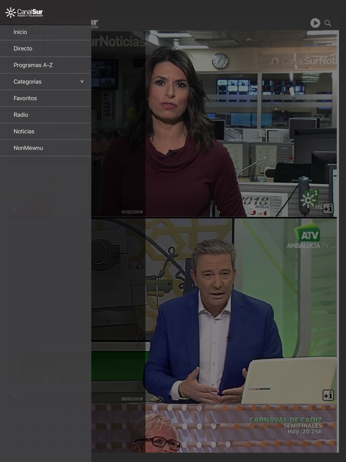Play the Canal Sur Noticias presenter video
This screenshot has height=462, width=346.
coord(214,124)
